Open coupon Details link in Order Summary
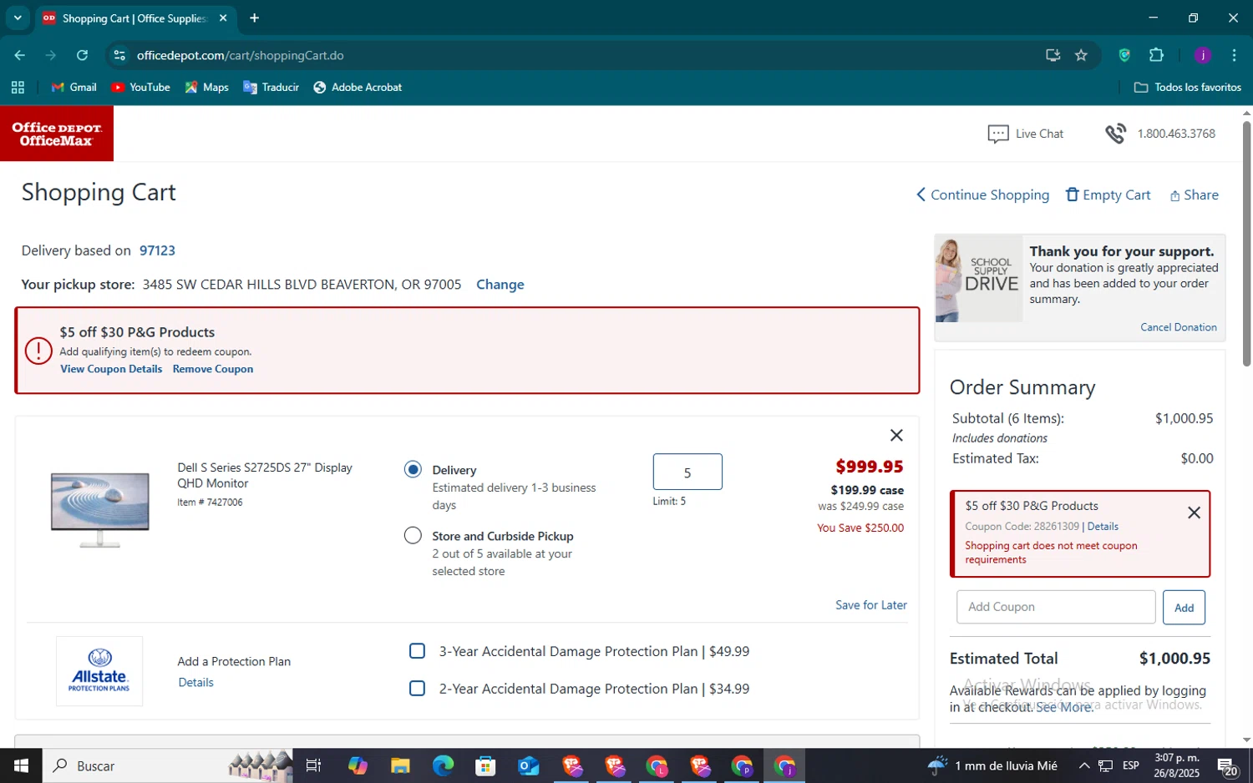 tap(1103, 527)
